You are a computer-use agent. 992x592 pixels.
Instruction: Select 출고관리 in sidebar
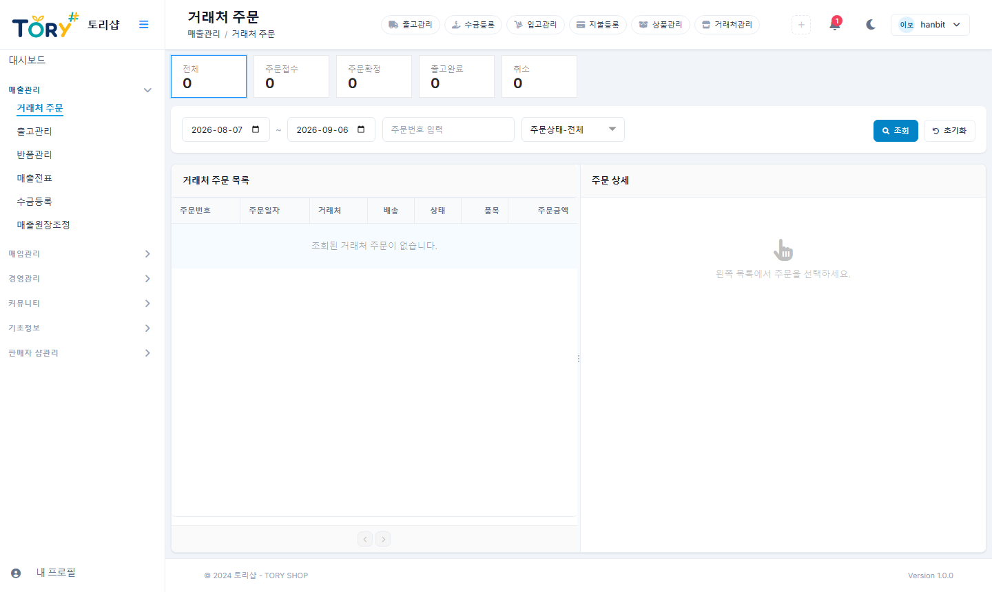(x=34, y=131)
